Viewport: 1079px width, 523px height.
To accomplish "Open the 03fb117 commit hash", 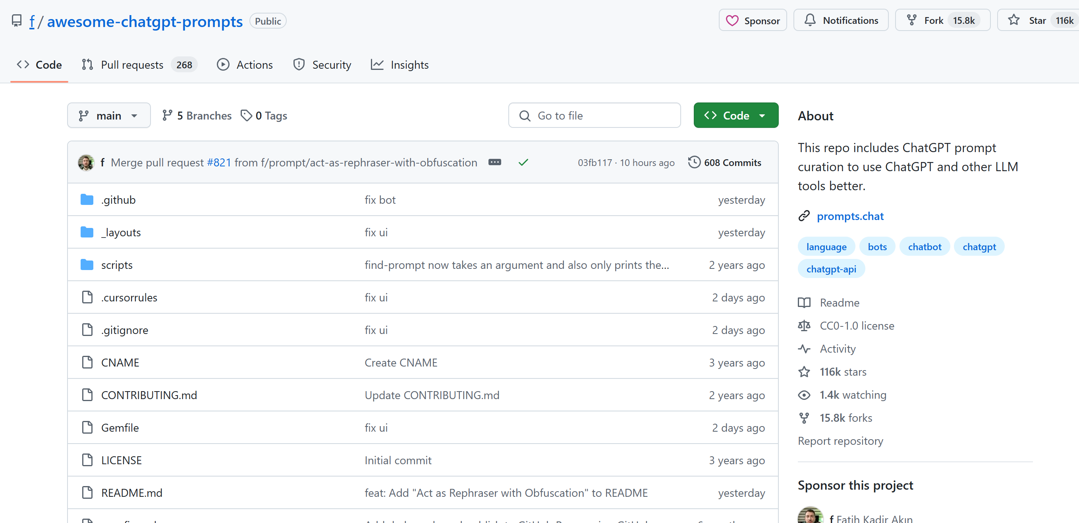I will coord(595,162).
